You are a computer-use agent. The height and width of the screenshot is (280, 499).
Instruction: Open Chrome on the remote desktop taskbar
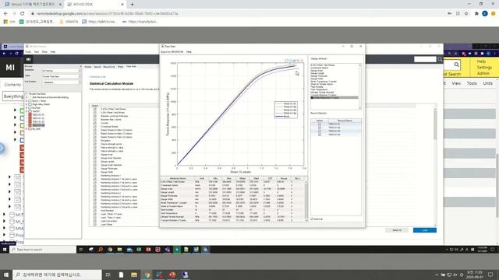(x=110, y=250)
